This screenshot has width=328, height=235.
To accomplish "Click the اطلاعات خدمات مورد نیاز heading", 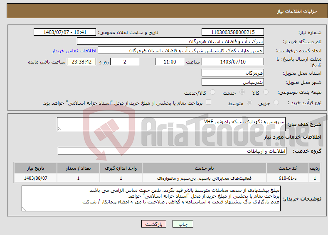I will [292, 137].
